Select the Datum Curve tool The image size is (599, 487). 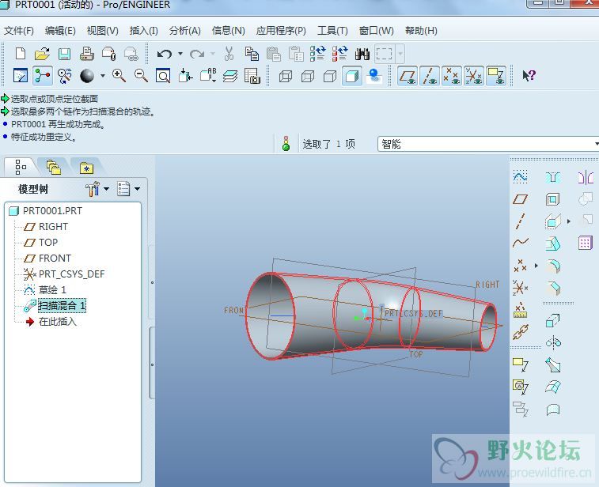521,243
